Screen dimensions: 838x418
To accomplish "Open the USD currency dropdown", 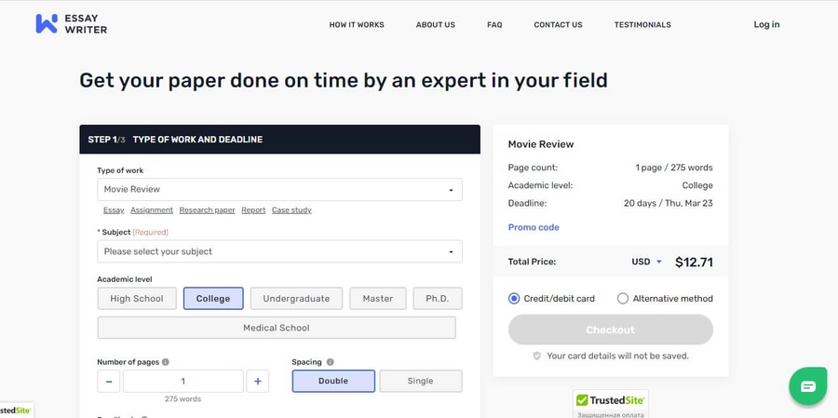I will click(x=647, y=262).
